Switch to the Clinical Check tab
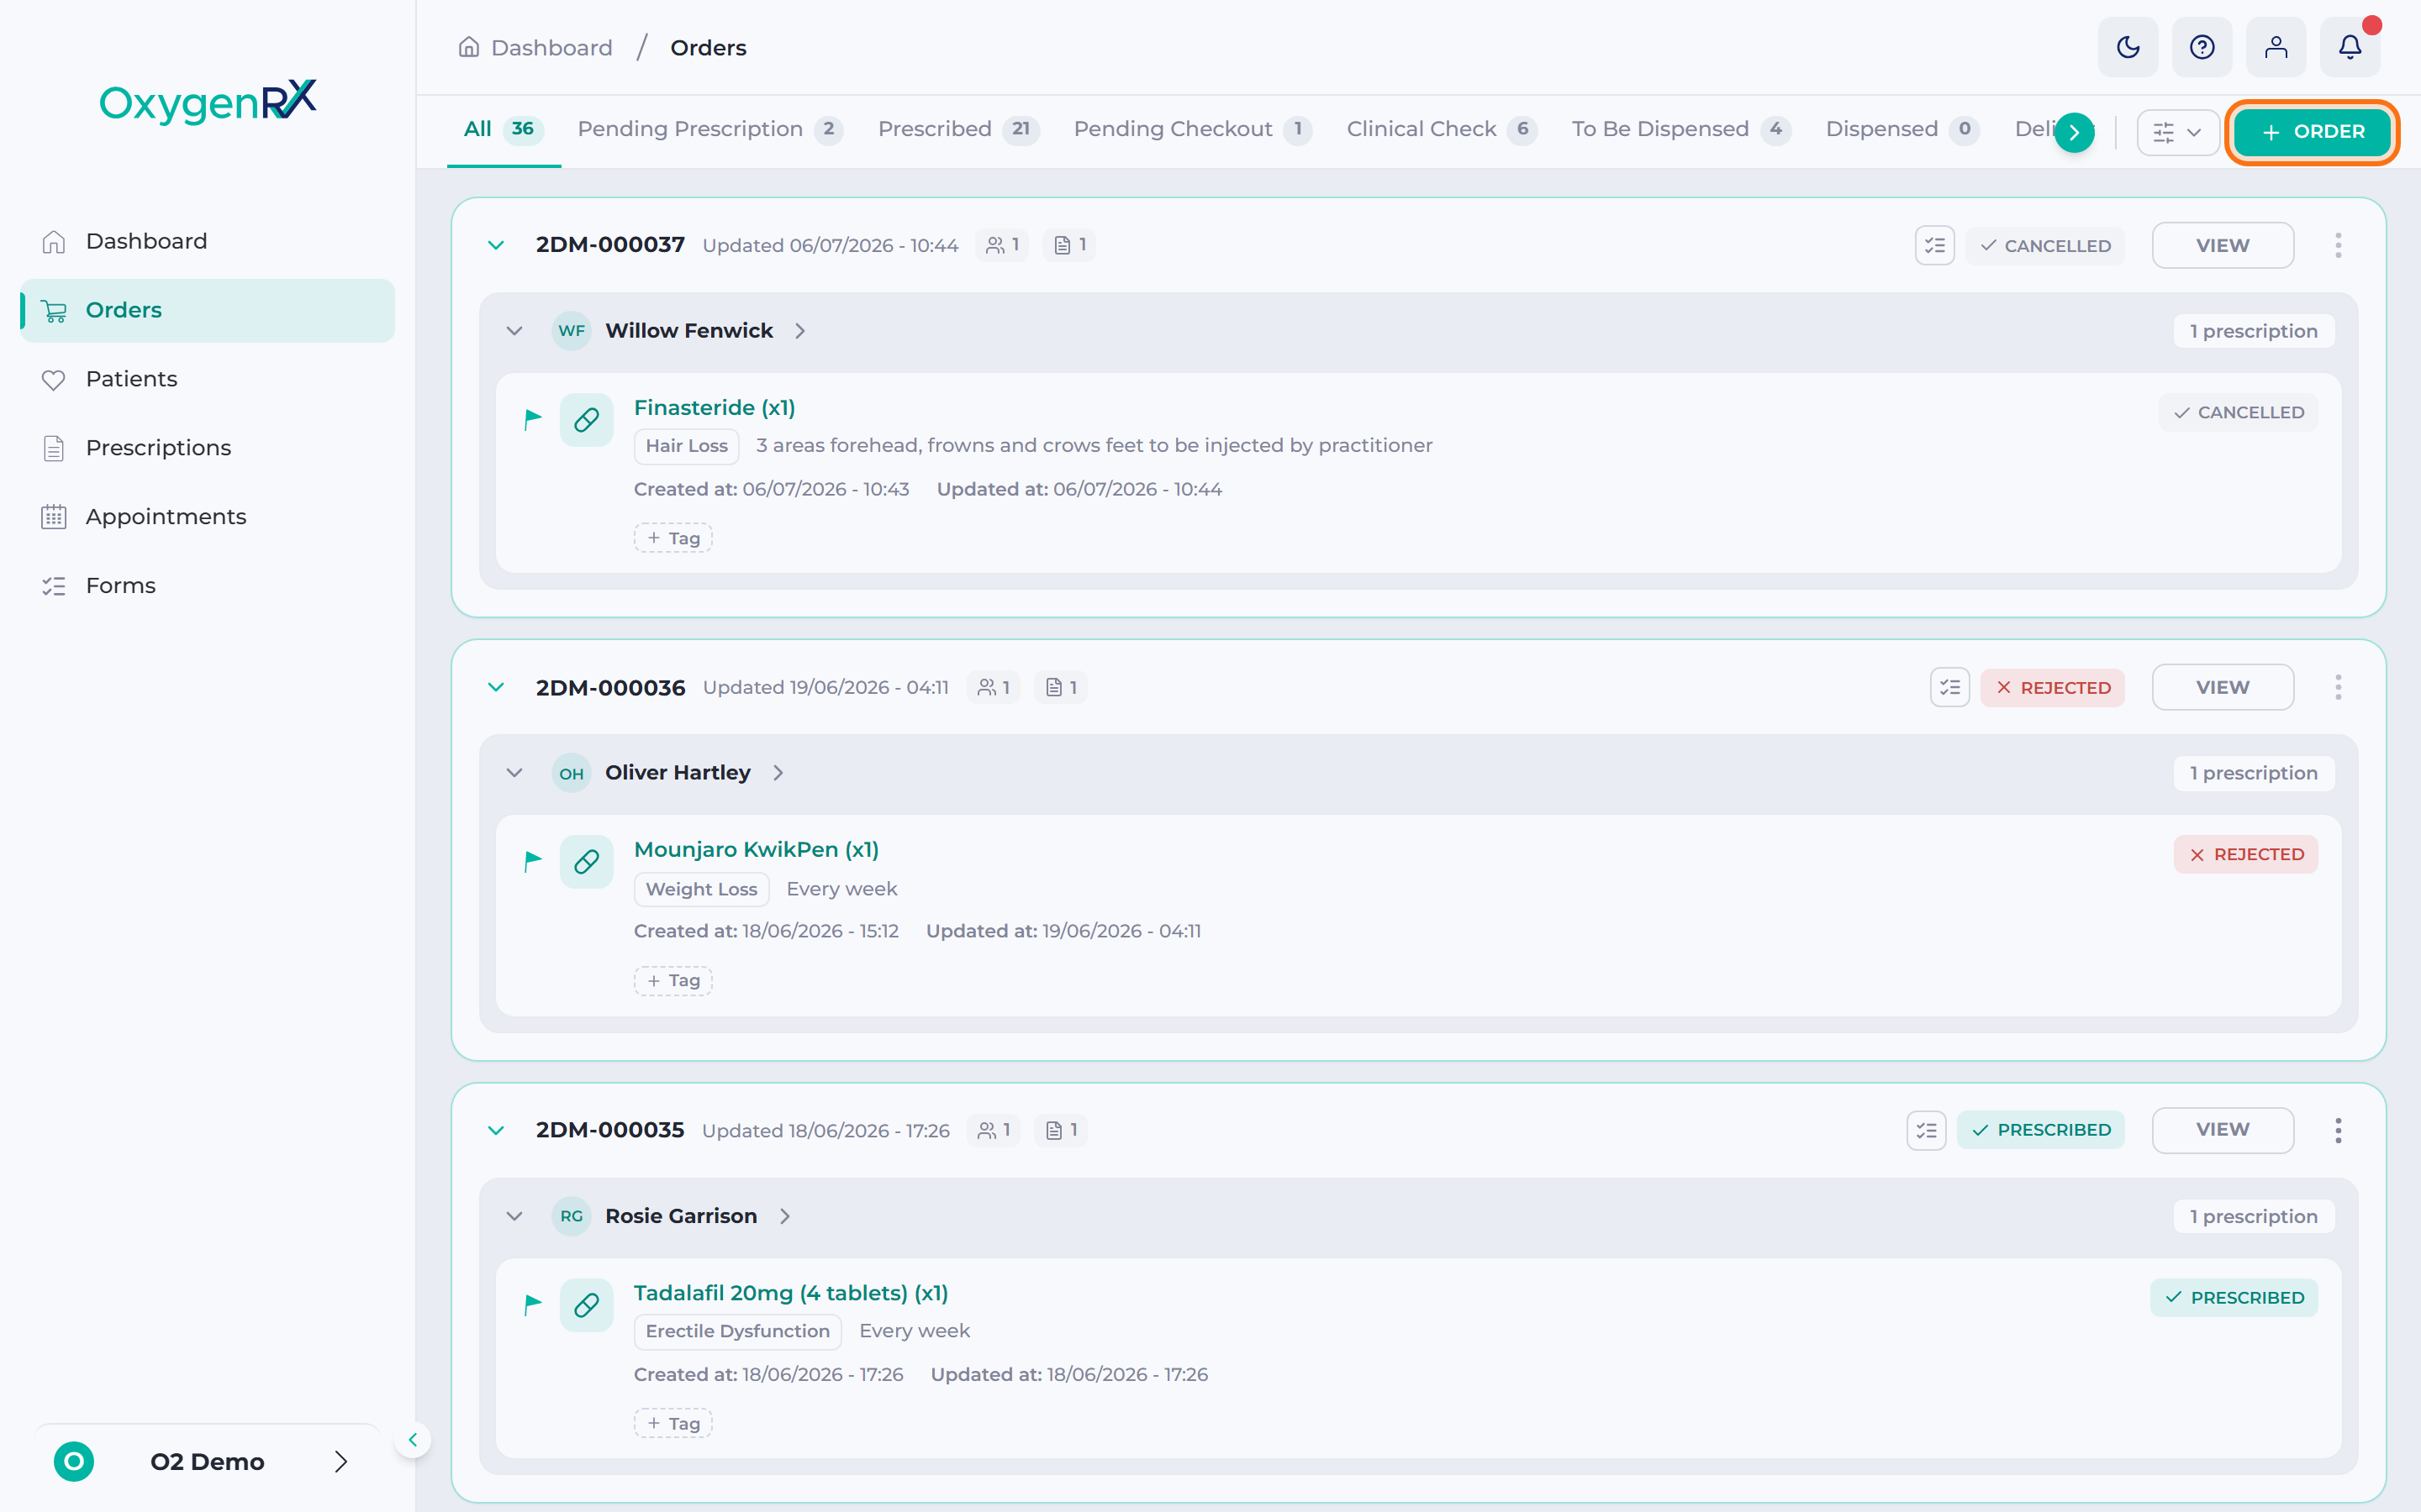This screenshot has width=2421, height=1512. (x=1442, y=129)
